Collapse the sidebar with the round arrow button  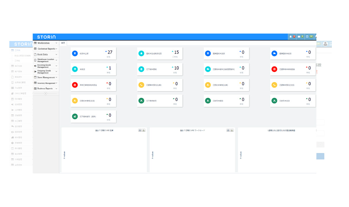(45, 94)
